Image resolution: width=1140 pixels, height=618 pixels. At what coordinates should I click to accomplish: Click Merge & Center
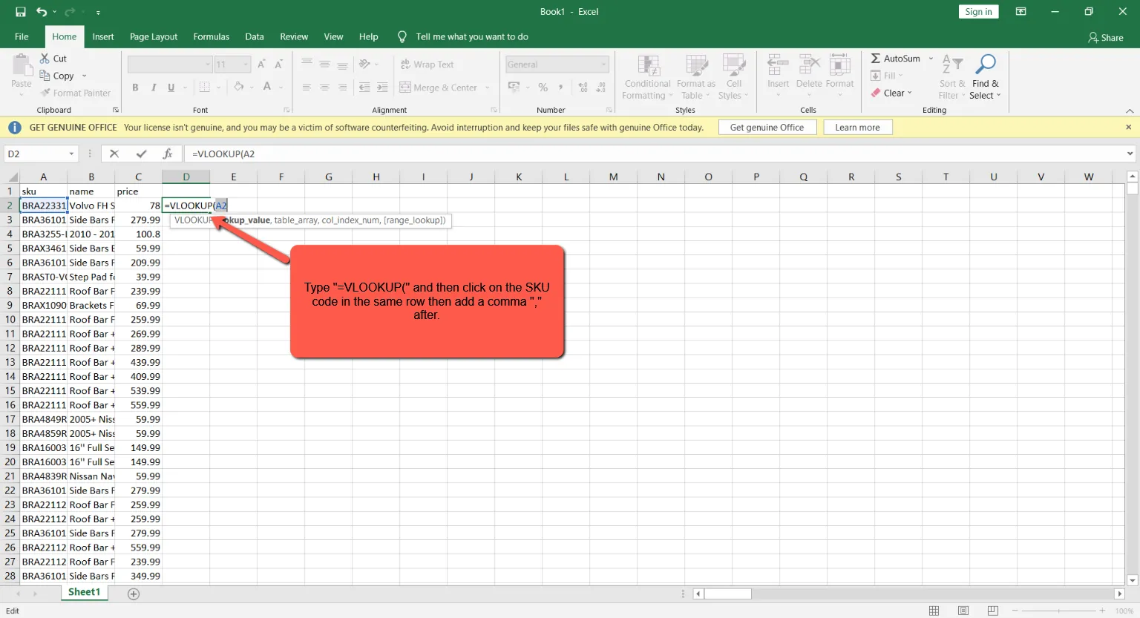pyautogui.click(x=439, y=88)
